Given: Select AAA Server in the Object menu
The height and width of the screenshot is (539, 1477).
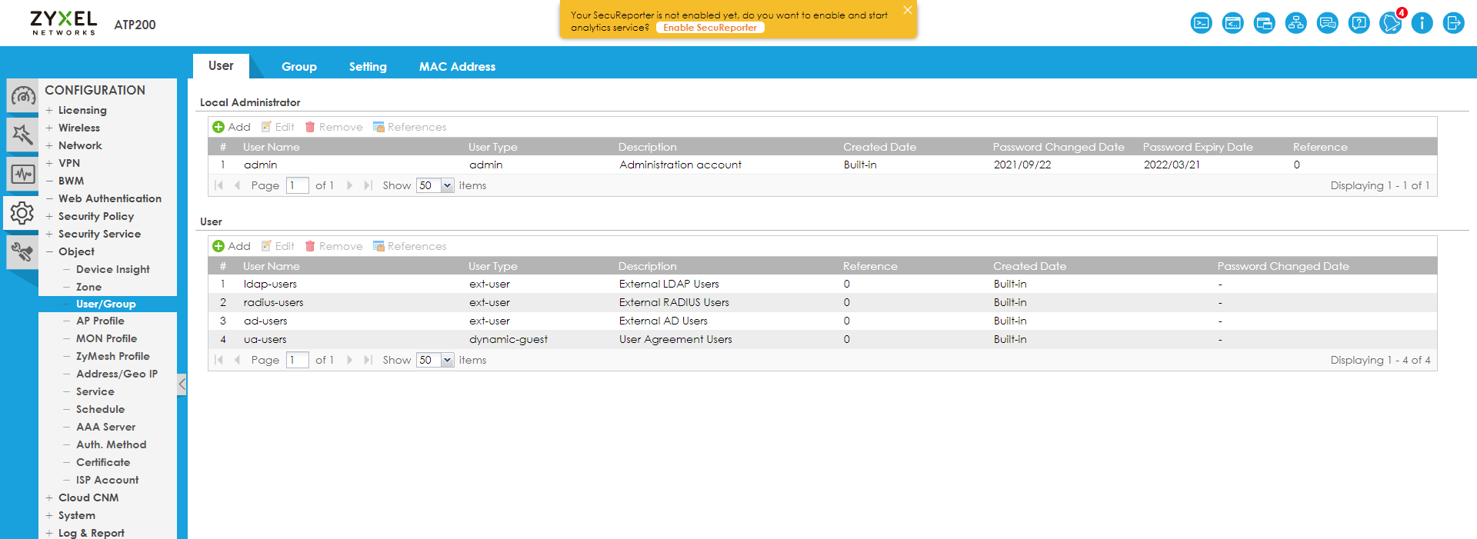Looking at the screenshot, I should pos(105,427).
